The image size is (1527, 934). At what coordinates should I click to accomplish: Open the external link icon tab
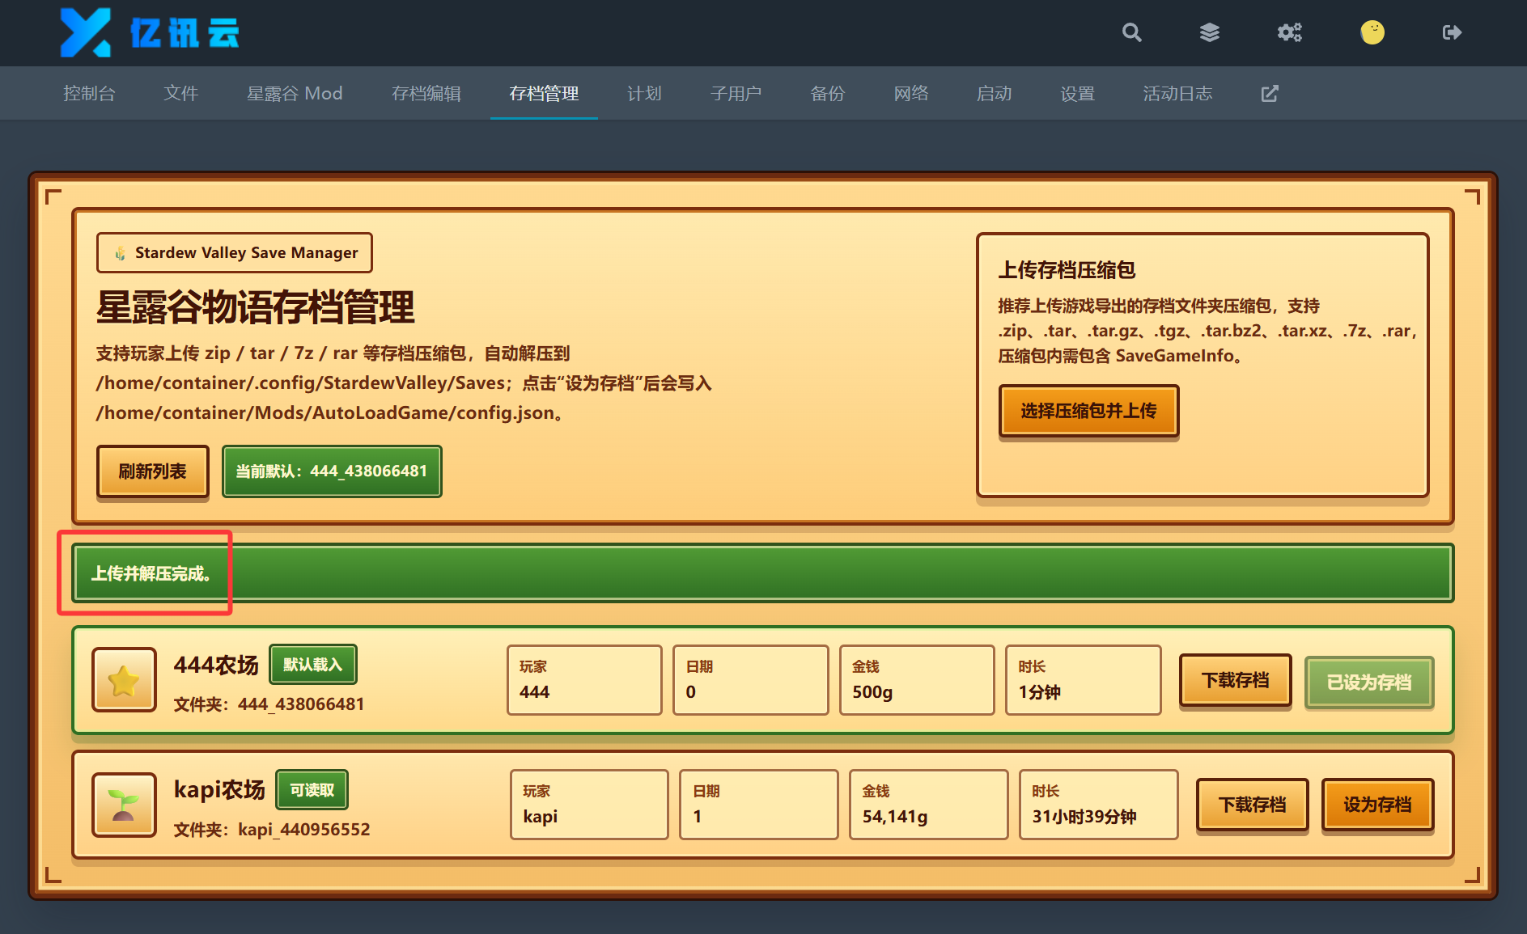[1270, 93]
